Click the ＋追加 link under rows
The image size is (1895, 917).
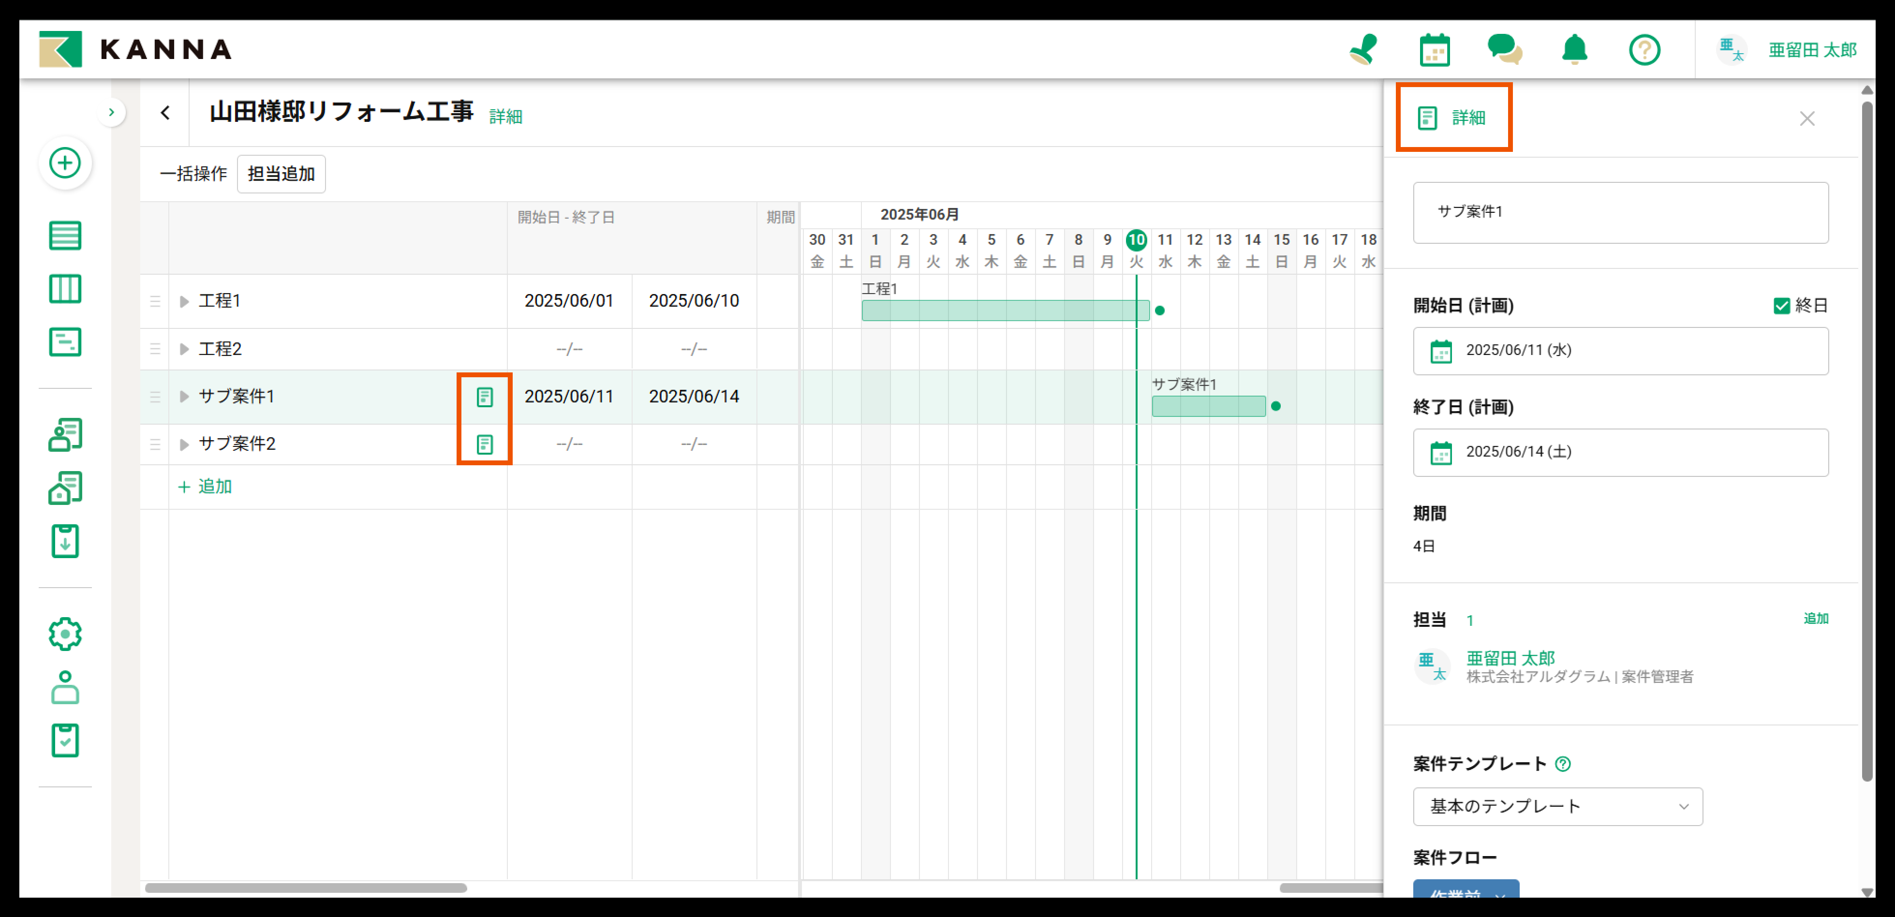(205, 487)
